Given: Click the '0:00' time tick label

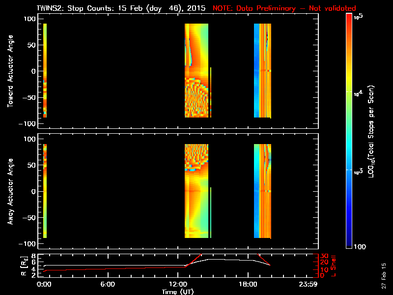Looking at the screenshot, I should pyautogui.click(x=44, y=284).
